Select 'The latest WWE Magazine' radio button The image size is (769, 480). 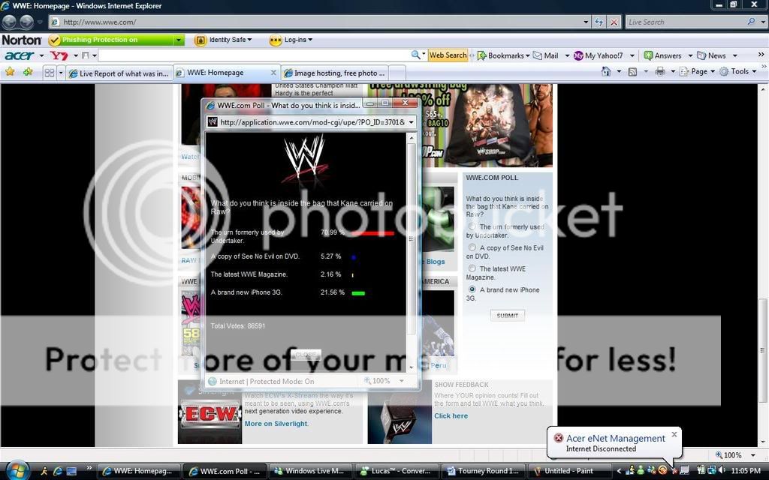pyautogui.click(x=472, y=268)
